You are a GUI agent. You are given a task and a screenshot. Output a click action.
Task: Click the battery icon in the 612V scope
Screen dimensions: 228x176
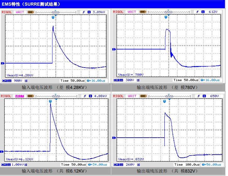(x=143, y=12)
